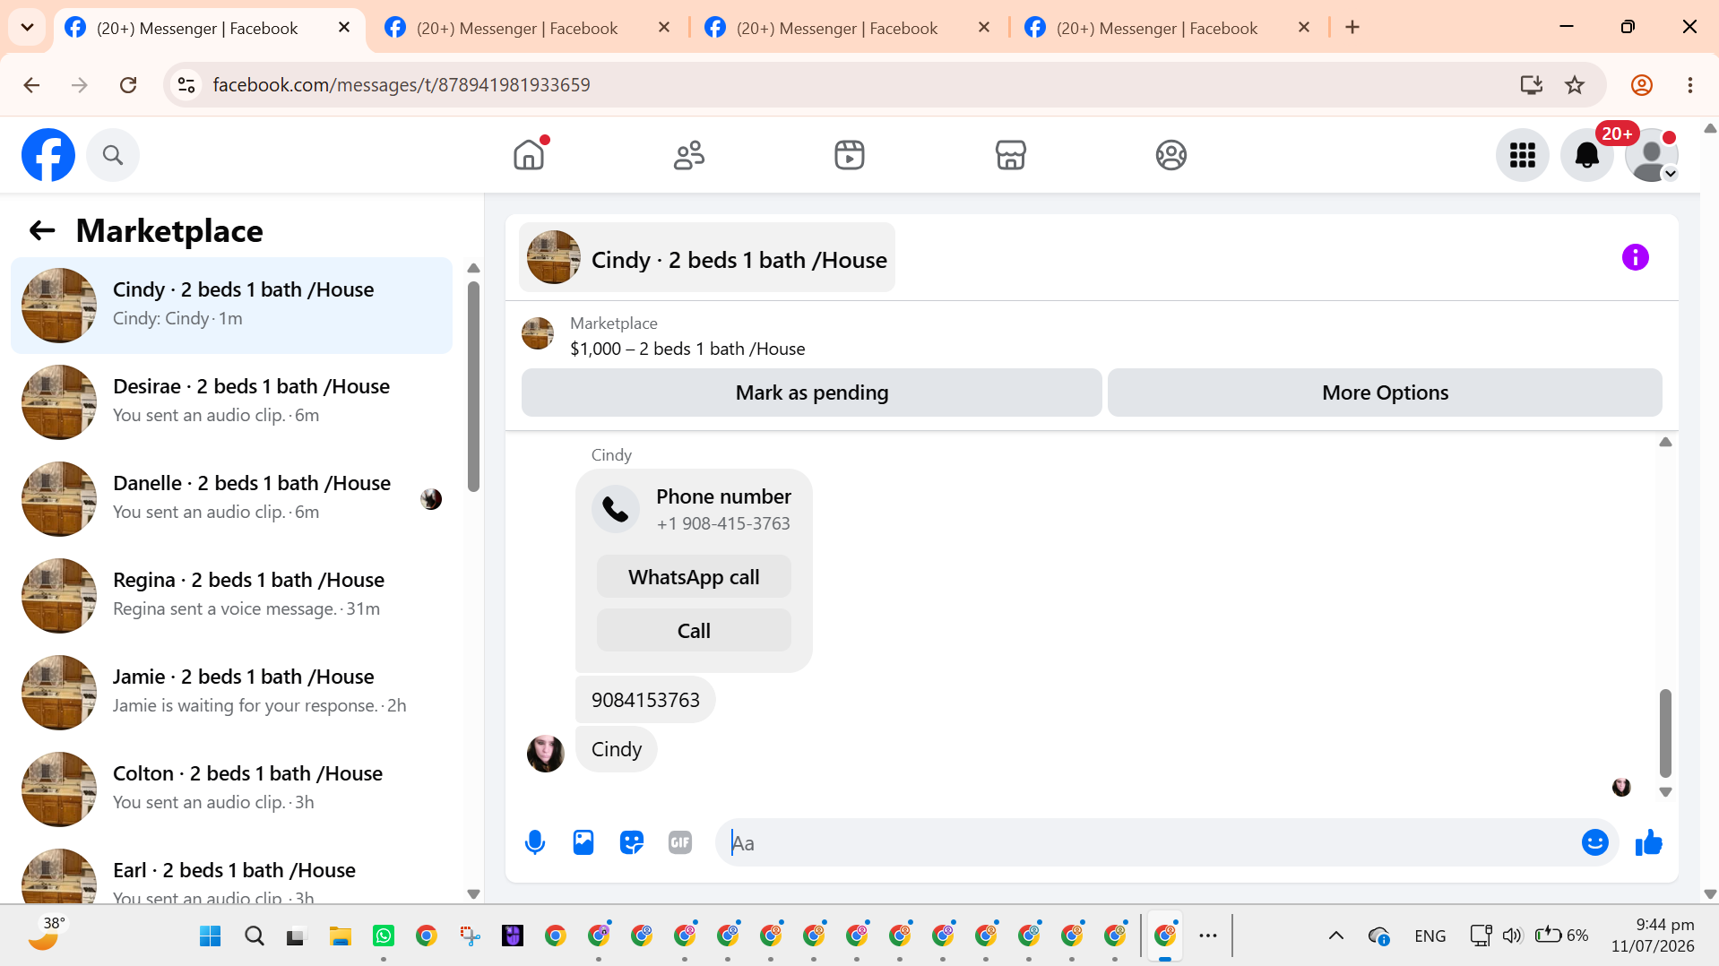The width and height of the screenshot is (1719, 966).
Task: Open the Windows Start menu
Action: (x=211, y=936)
